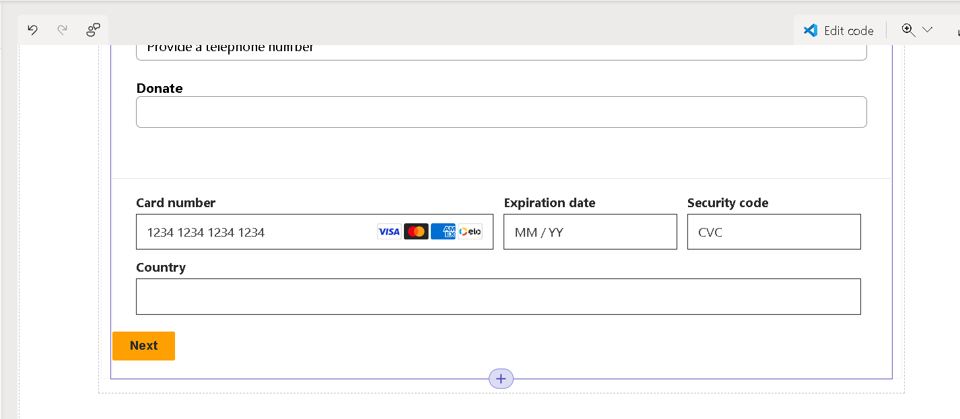Click the redo arrow icon
The height and width of the screenshot is (419, 960).
click(x=63, y=30)
